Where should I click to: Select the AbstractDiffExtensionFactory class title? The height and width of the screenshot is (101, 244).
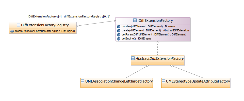pyautogui.click(x=160, y=58)
